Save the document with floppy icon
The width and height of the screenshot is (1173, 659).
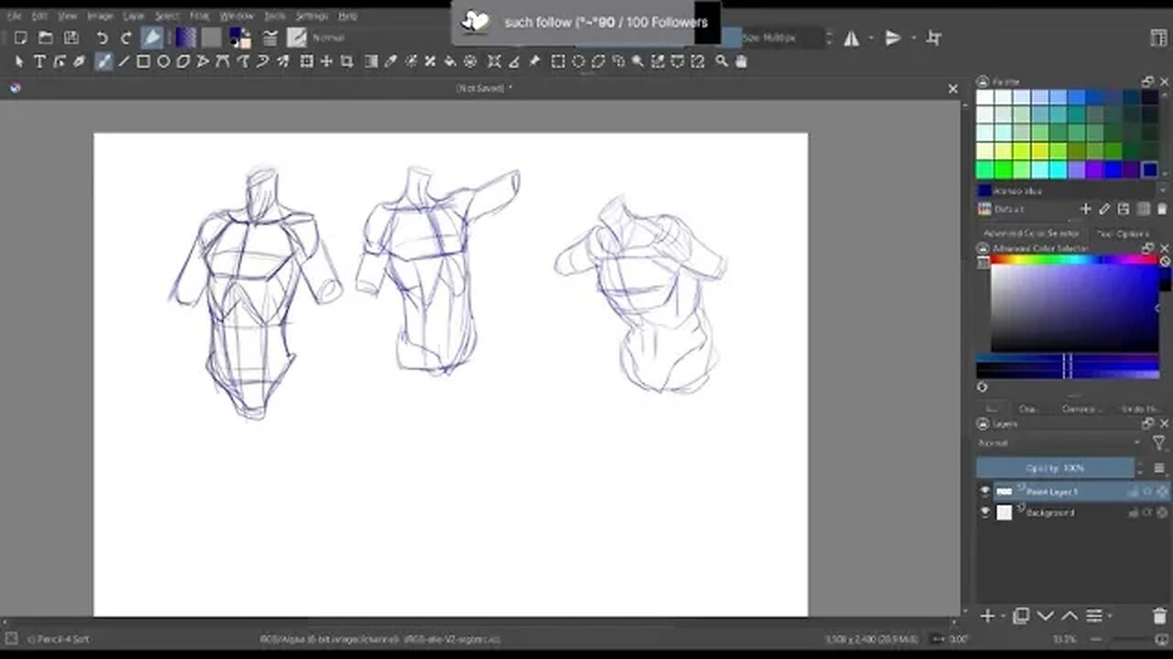pos(71,38)
